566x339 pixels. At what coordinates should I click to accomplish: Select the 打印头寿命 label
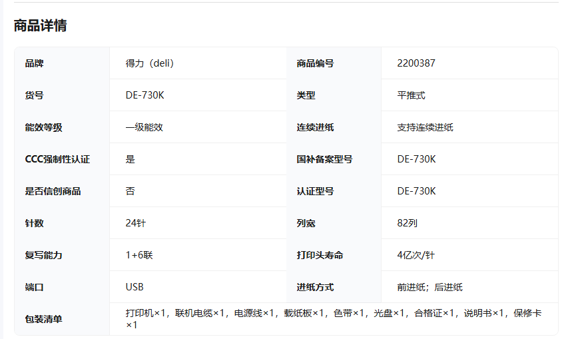point(320,255)
